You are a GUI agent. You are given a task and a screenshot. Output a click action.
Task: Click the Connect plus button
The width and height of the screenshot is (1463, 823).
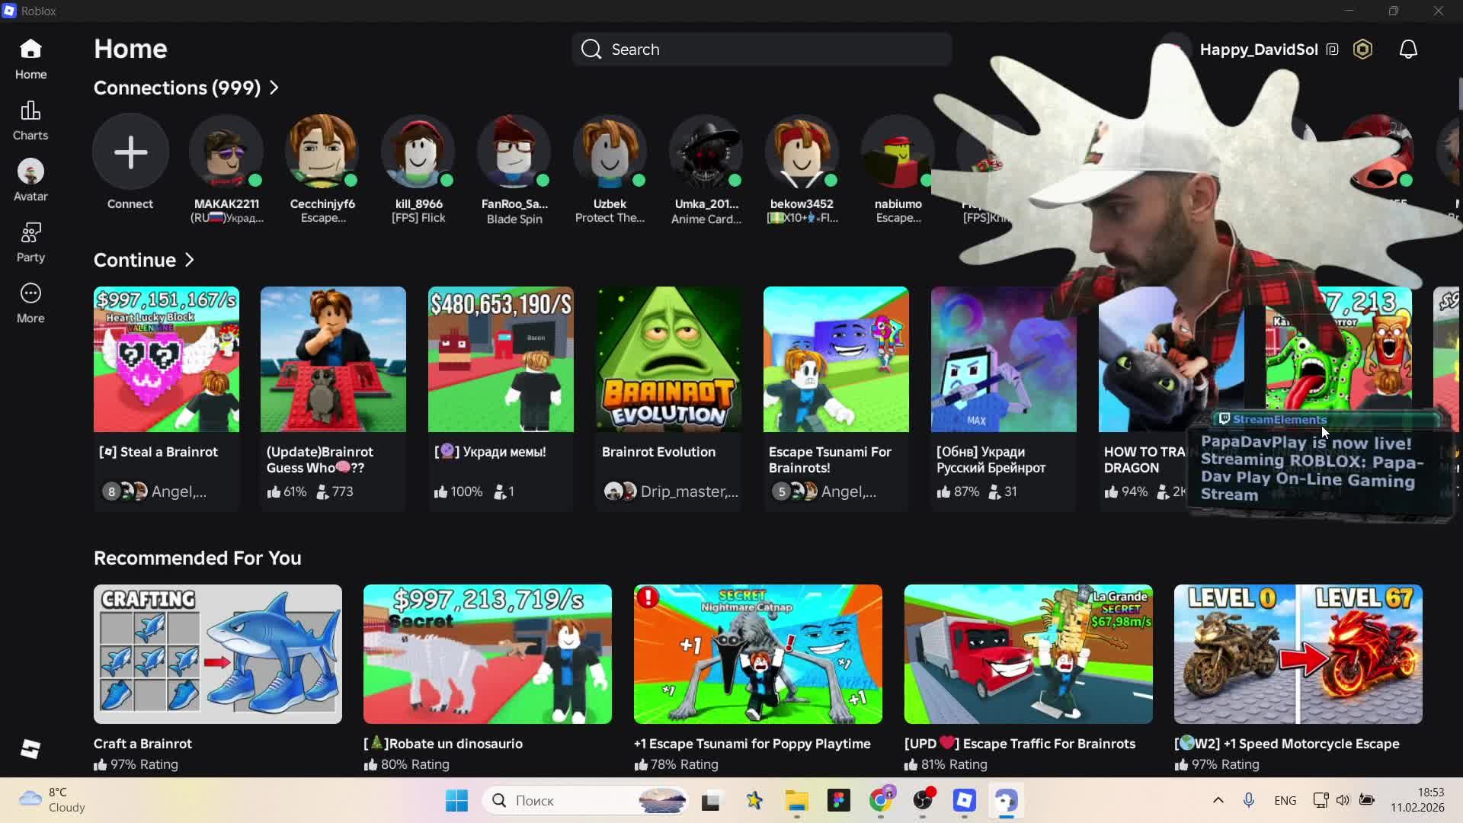pyautogui.click(x=130, y=152)
